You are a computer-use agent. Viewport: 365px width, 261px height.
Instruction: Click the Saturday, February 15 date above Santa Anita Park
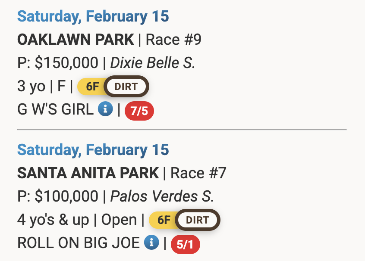(x=93, y=150)
